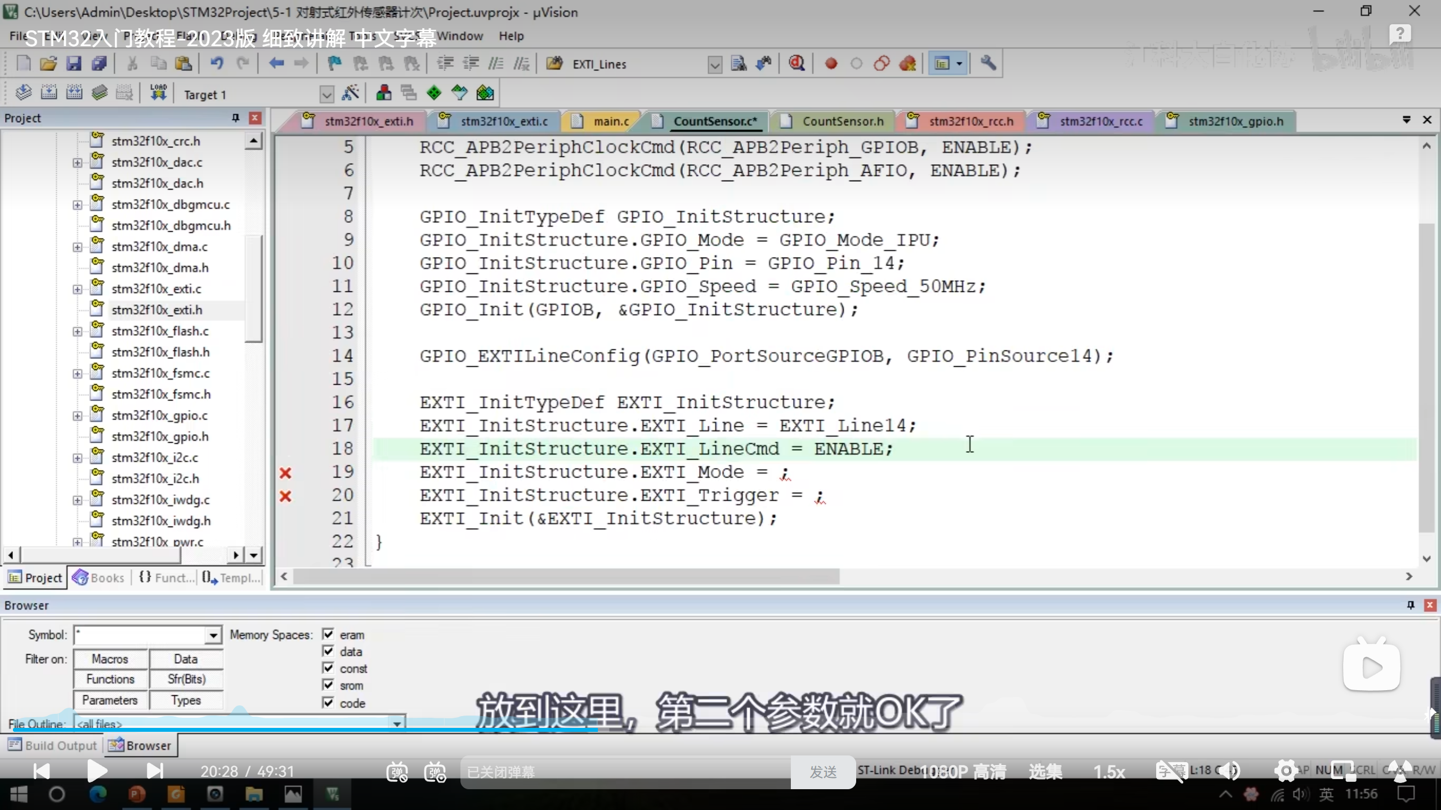This screenshot has width=1441, height=810.
Task: Click the Configuration wrench icon
Action: (x=988, y=64)
